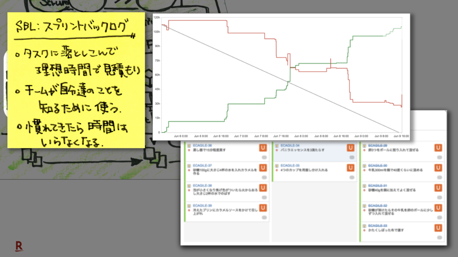The image size is (458, 257).
Task: Click assignee avatar U on ECAGILE-37 card
Action: click(263, 168)
